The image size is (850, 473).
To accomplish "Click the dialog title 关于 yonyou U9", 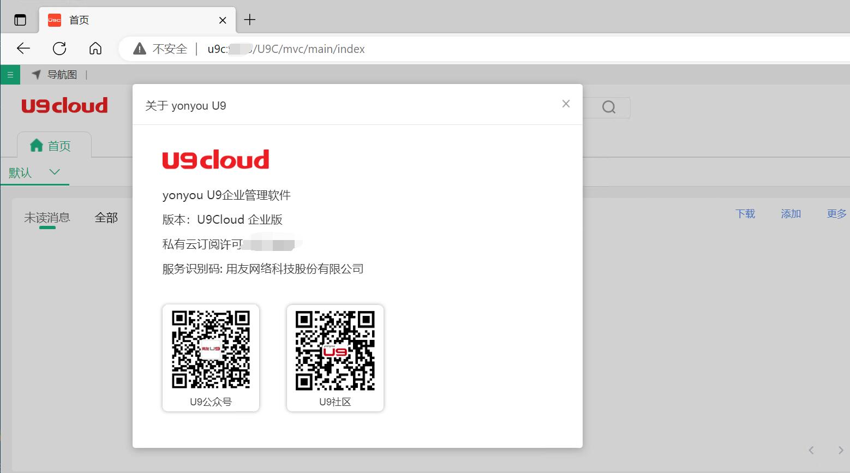I will click(185, 105).
